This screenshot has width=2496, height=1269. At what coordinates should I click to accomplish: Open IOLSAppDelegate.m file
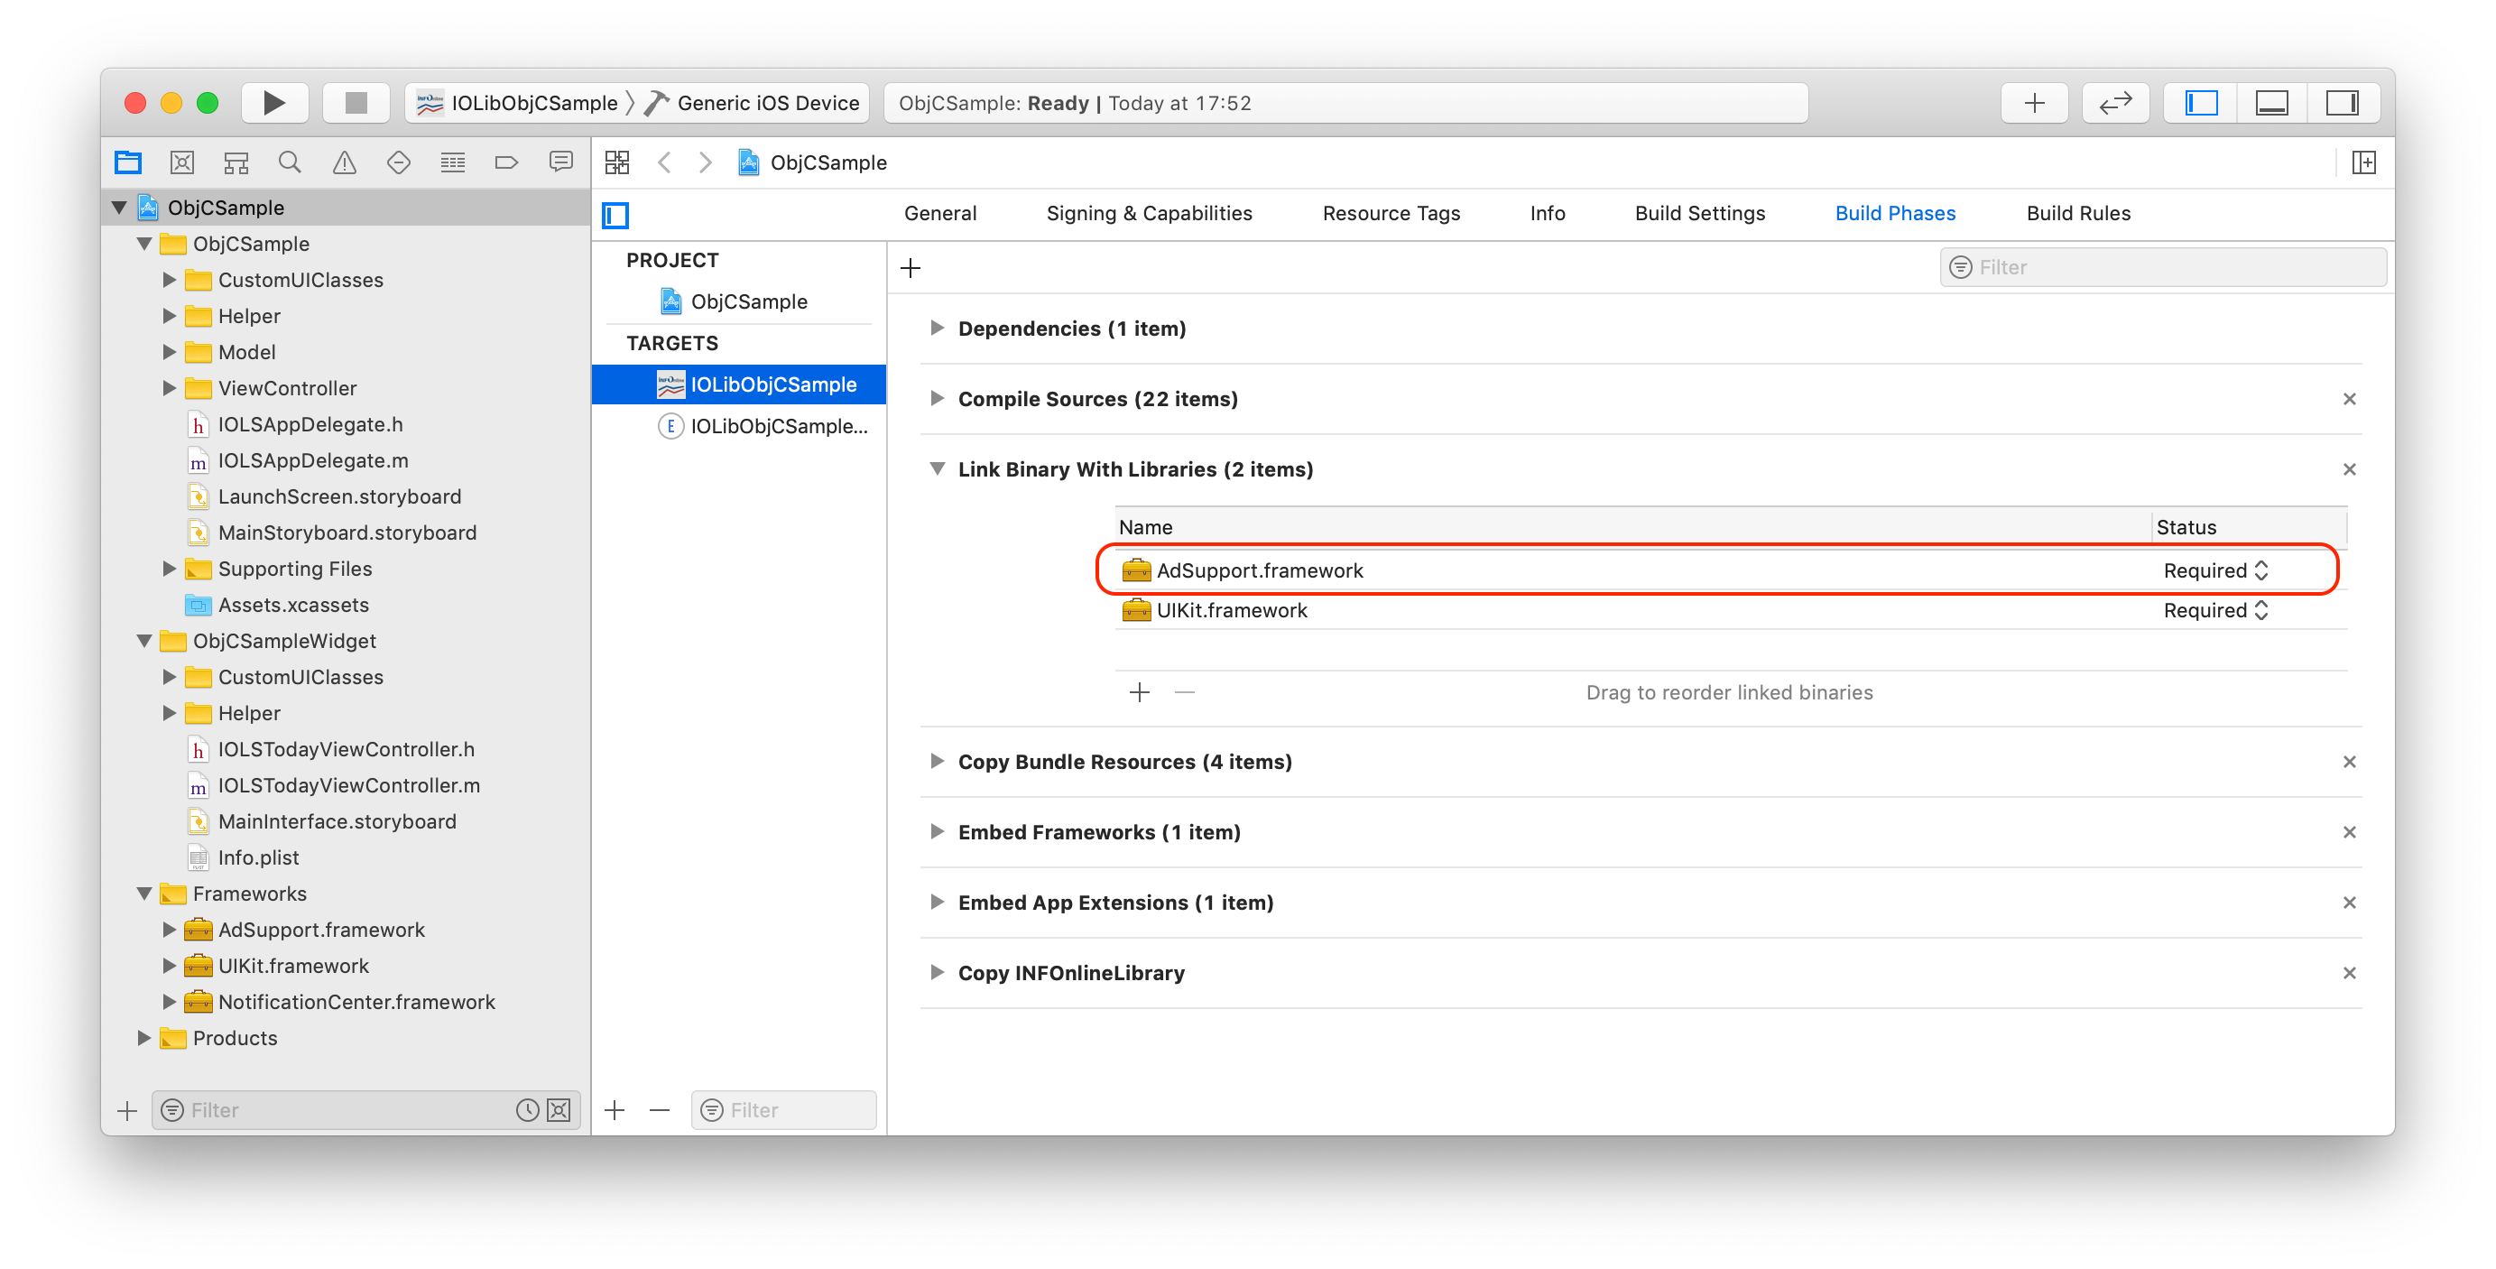tap(312, 460)
